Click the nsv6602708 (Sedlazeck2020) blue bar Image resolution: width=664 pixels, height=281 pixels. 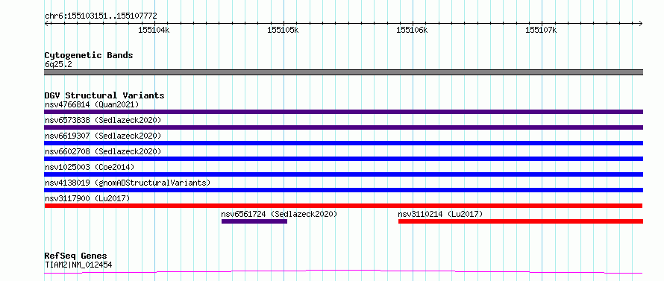(343, 159)
